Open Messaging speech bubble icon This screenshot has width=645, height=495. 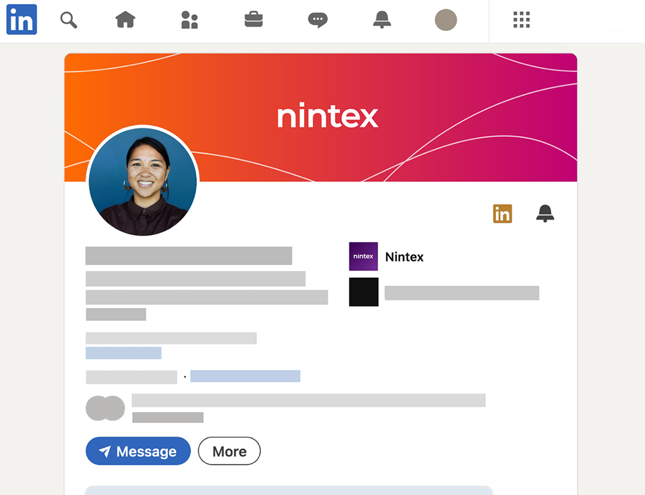point(317,20)
